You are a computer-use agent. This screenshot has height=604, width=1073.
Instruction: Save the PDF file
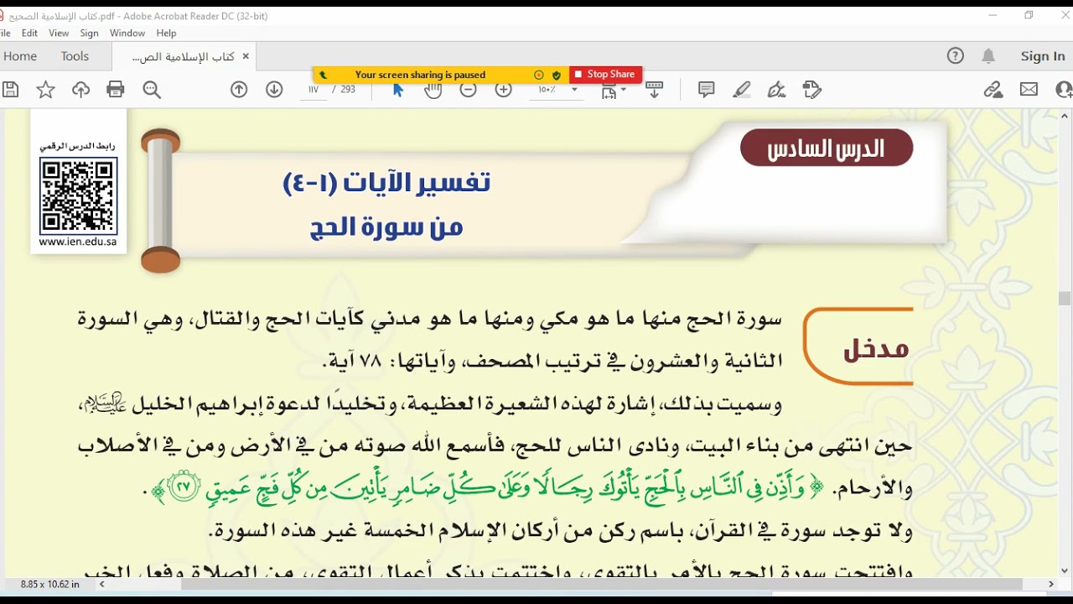[x=10, y=90]
